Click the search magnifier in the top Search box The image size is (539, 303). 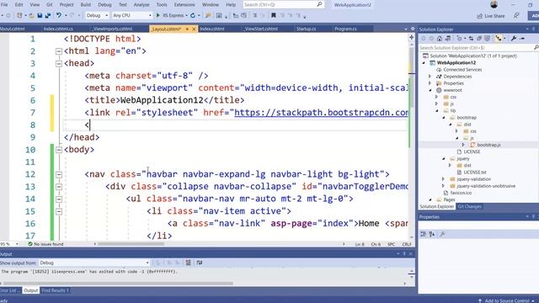[x=319, y=4]
